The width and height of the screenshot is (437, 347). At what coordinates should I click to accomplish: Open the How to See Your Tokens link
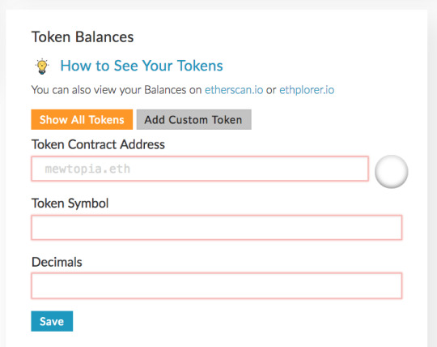142,66
